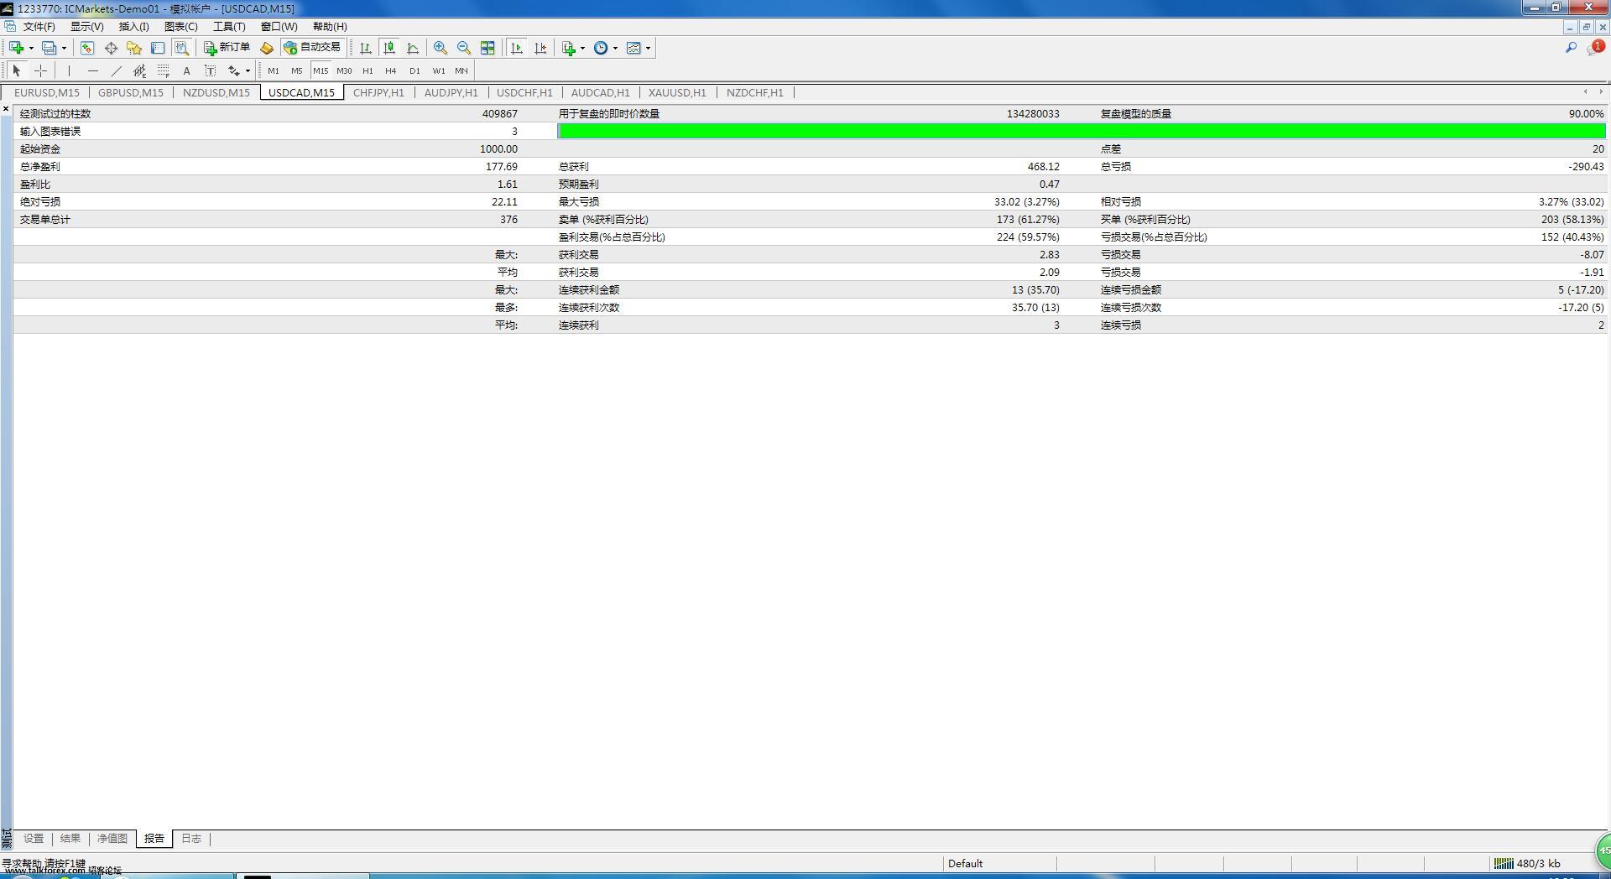
Task: Select the crosshair tool
Action: (x=40, y=70)
